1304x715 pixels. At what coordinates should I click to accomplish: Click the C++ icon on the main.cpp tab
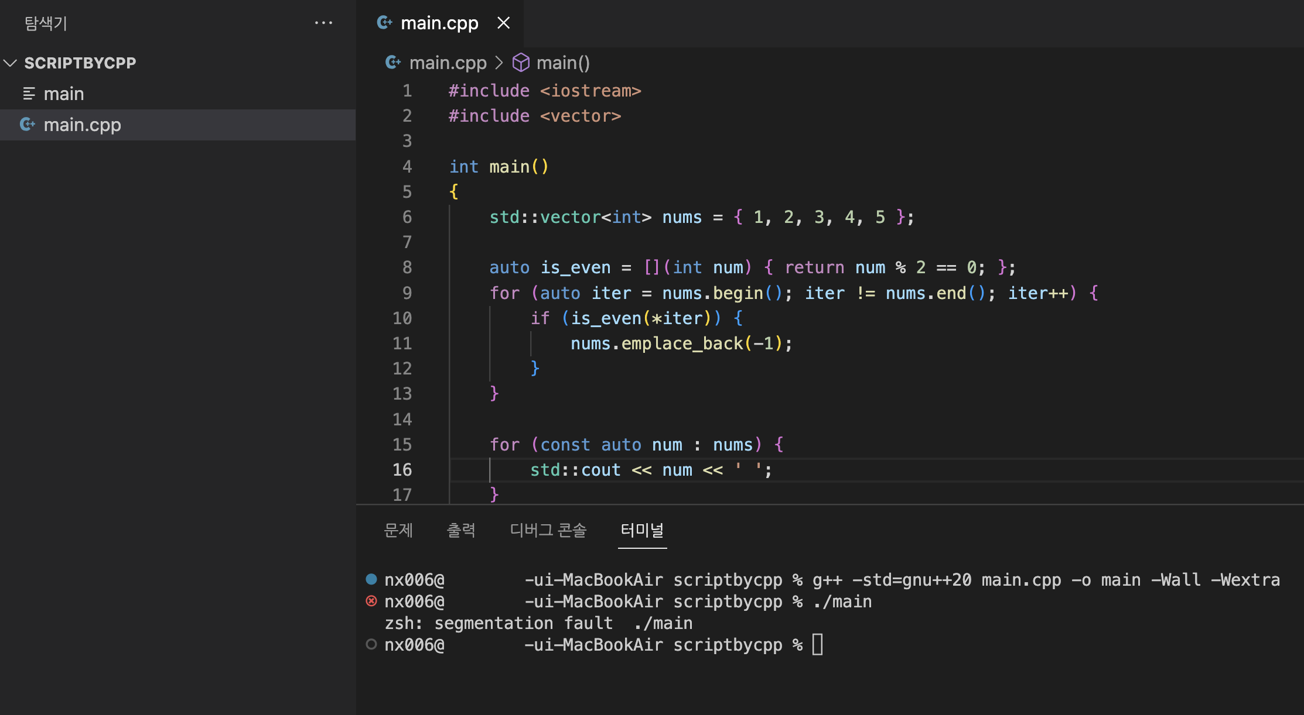click(x=384, y=23)
